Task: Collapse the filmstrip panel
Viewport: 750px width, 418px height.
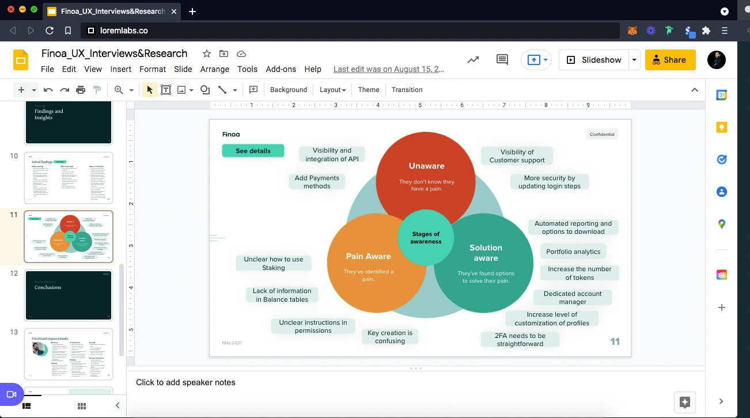Action: tap(118, 405)
